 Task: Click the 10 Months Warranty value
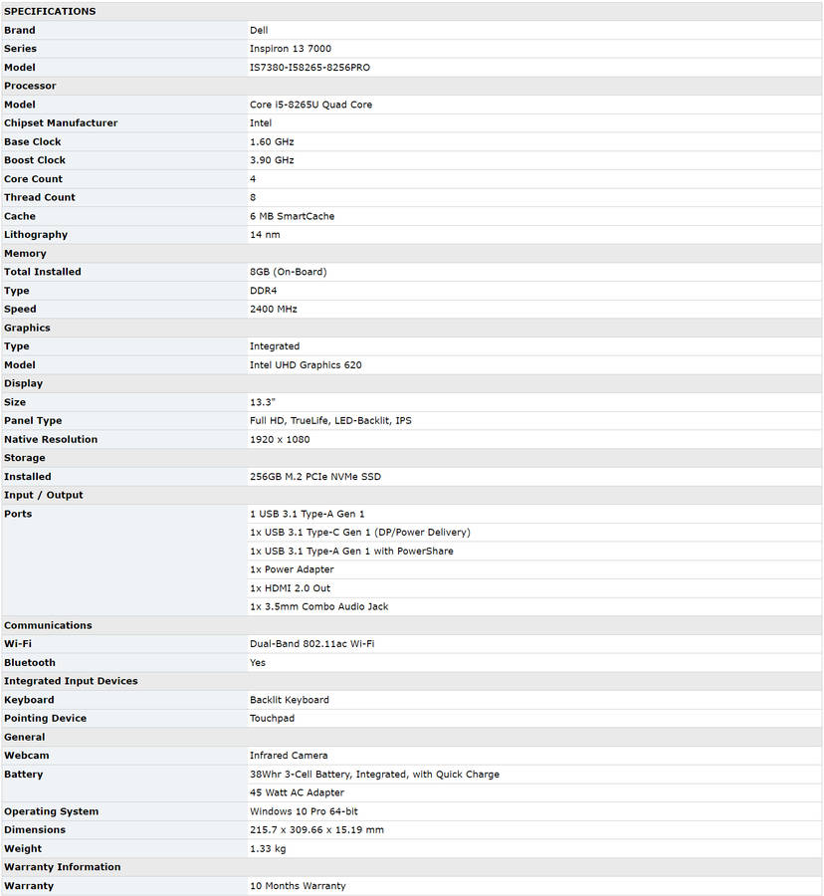click(x=298, y=886)
